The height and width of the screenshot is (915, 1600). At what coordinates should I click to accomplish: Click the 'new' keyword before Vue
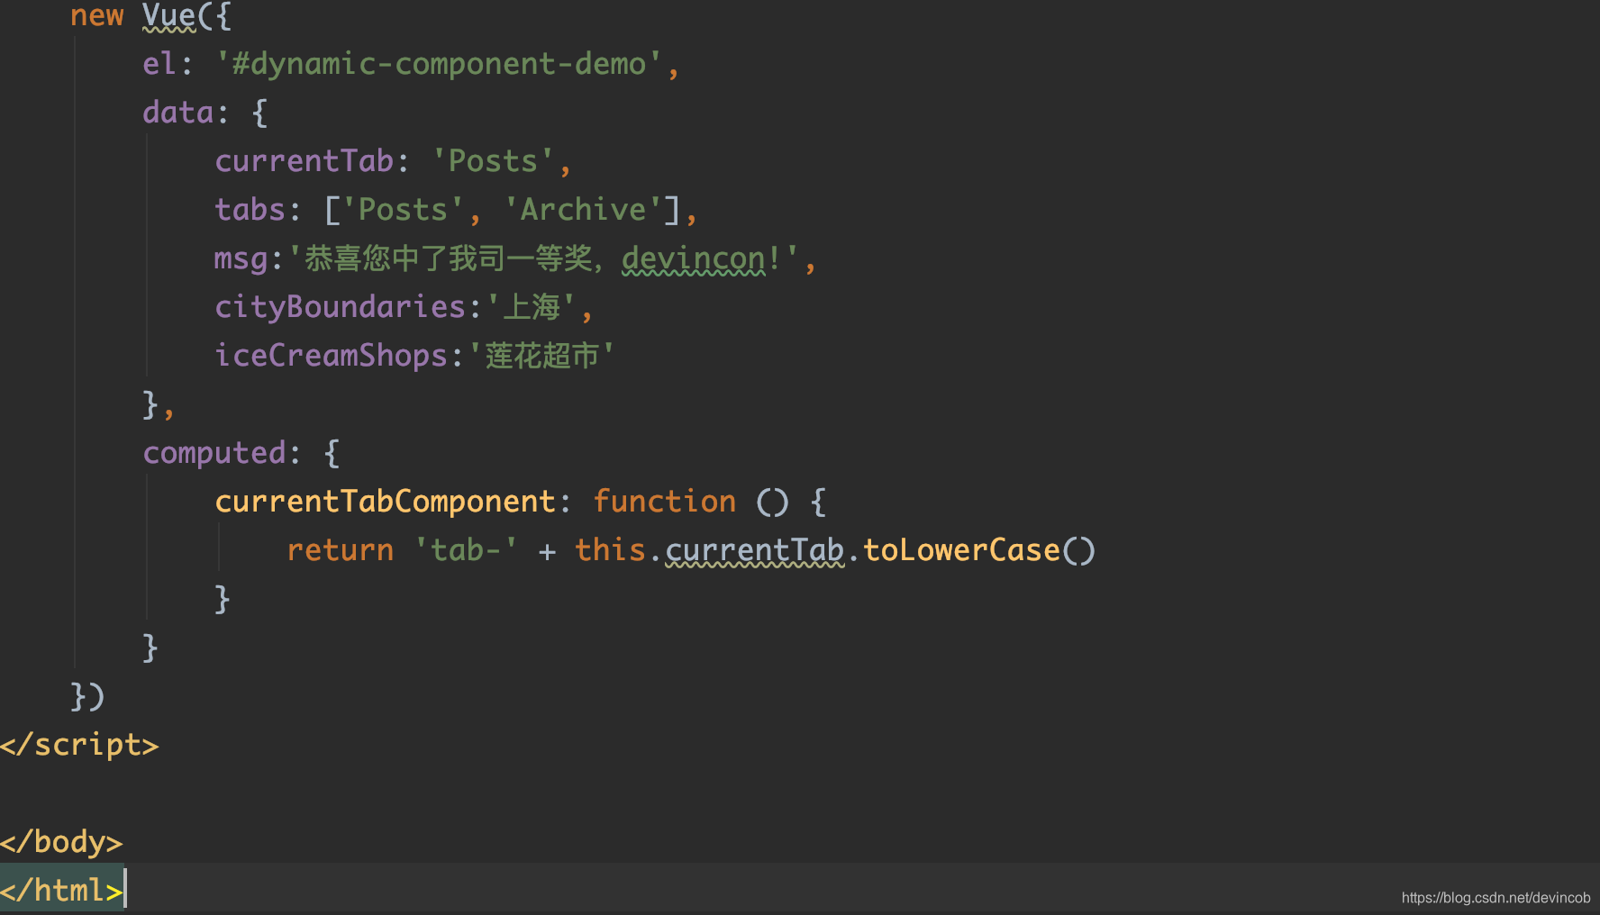[x=97, y=15]
